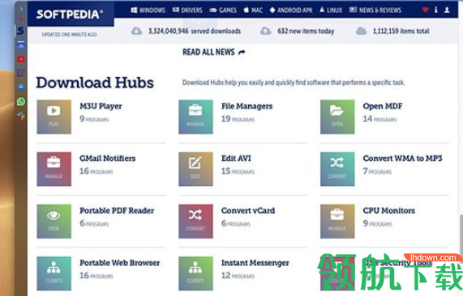Click '19 programs' under File Managers
Image resolution: width=463 pixels, height=296 pixels.
click(238, 119)
